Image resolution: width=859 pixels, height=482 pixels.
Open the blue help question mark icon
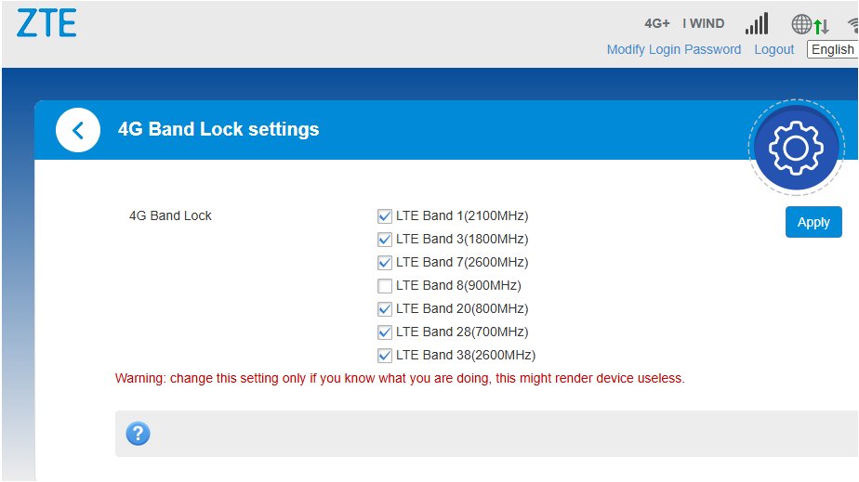(138, 433)
